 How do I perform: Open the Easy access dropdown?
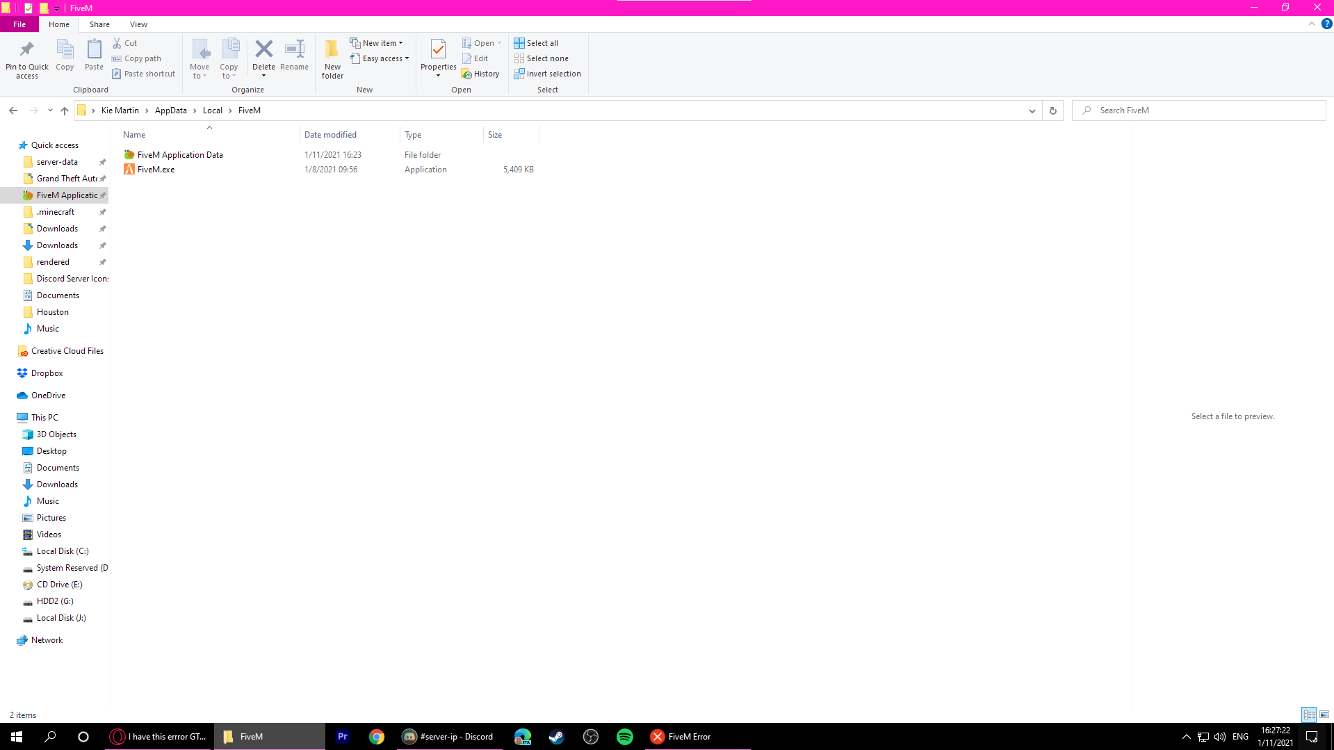pyautogui.click(x=380, y=58)
